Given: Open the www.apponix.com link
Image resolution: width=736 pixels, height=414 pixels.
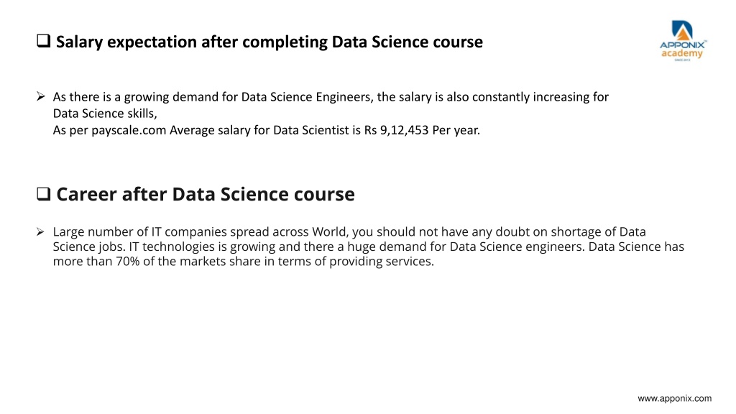Looking at the screenshot, I should tap(674, 398).
